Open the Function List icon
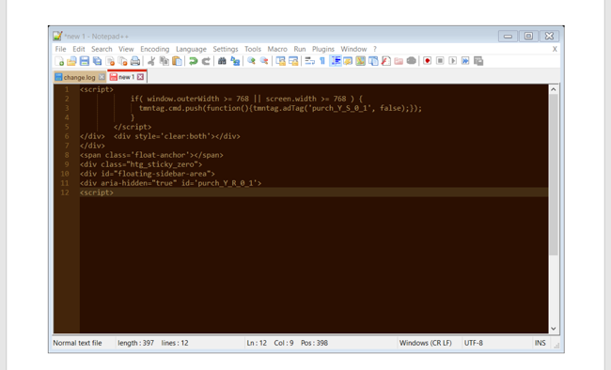This screenshot has width=611, height=370. 385,61
